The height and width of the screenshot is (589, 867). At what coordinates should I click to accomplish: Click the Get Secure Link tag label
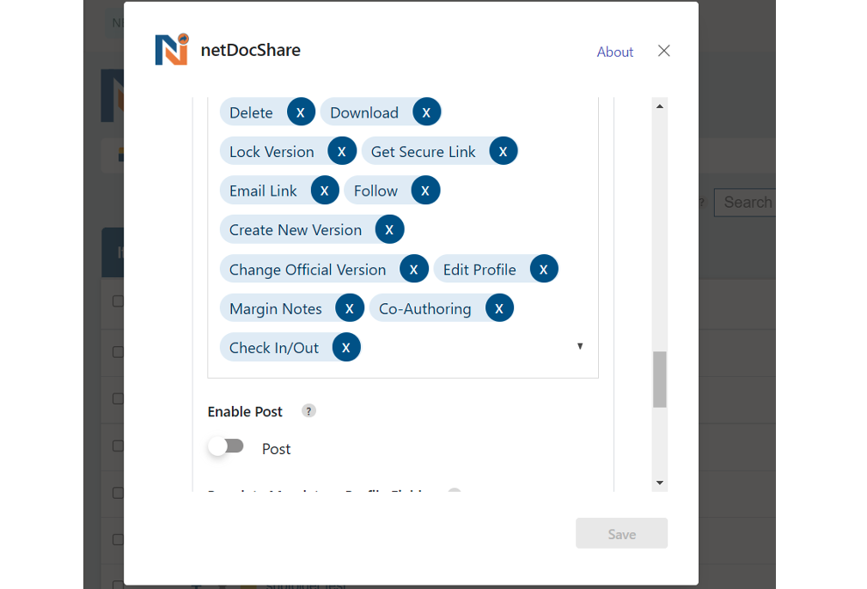423,152
